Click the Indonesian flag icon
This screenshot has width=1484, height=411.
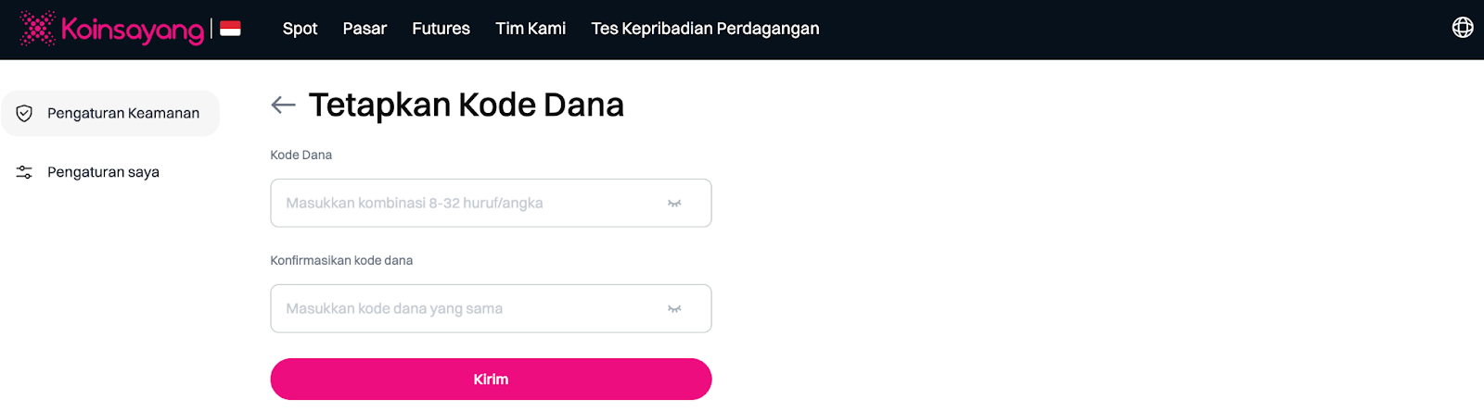[x=231, y=29]
